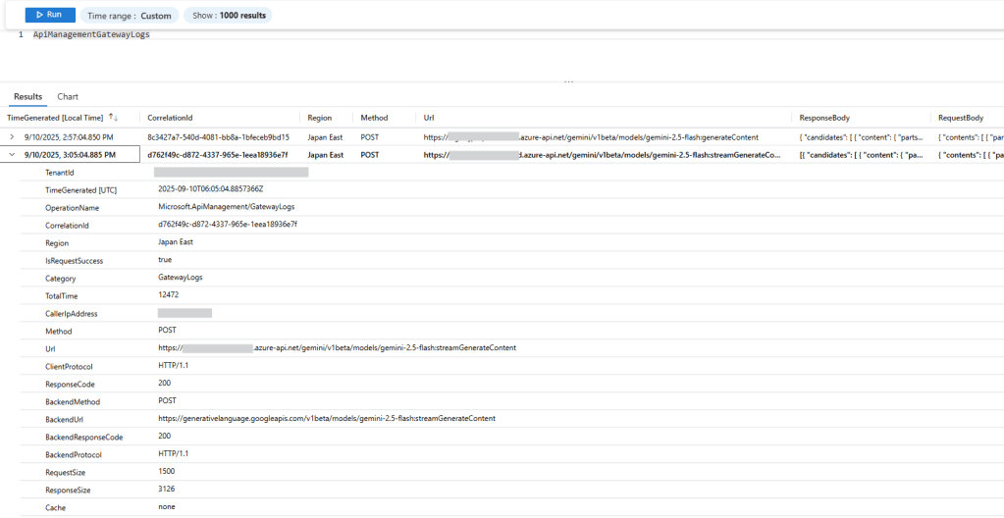1004x518 pixels.
Task: Select the BackendUrl generativelanguage.googleapis.com value
Action: click(x=327, y=419)
